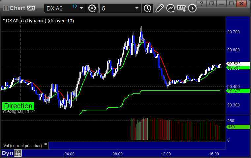The image size is (251, 158).
Task: Click the 16:00 time axis label
Action: coord(214,154)
